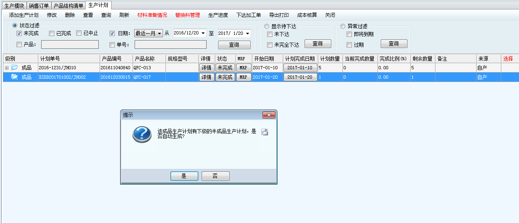Switch to the 销售订单 tab
Viewport: 519px width, 223px height.
click(x=39, y=6)
